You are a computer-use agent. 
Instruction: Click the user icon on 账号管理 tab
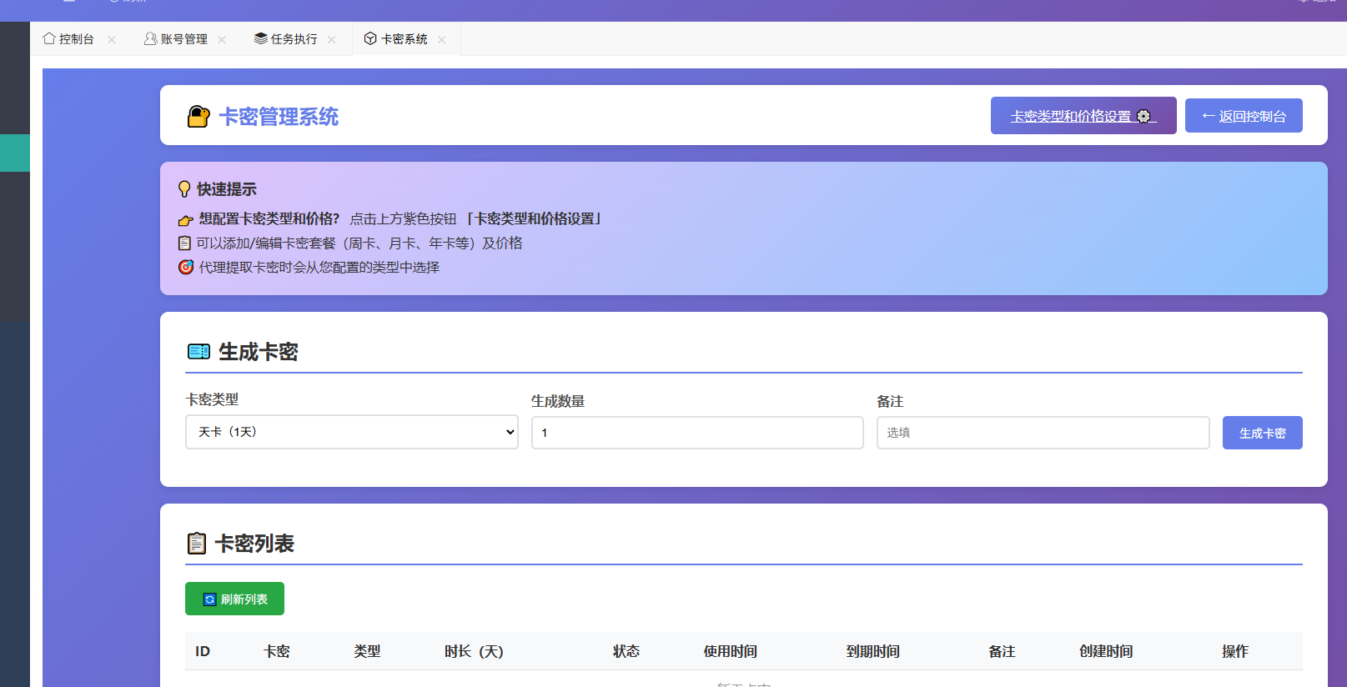[x=150, y=38]
